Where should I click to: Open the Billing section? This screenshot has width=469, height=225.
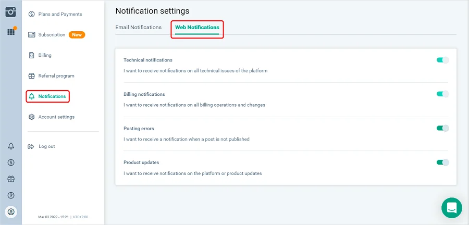(x=45, y=55)
